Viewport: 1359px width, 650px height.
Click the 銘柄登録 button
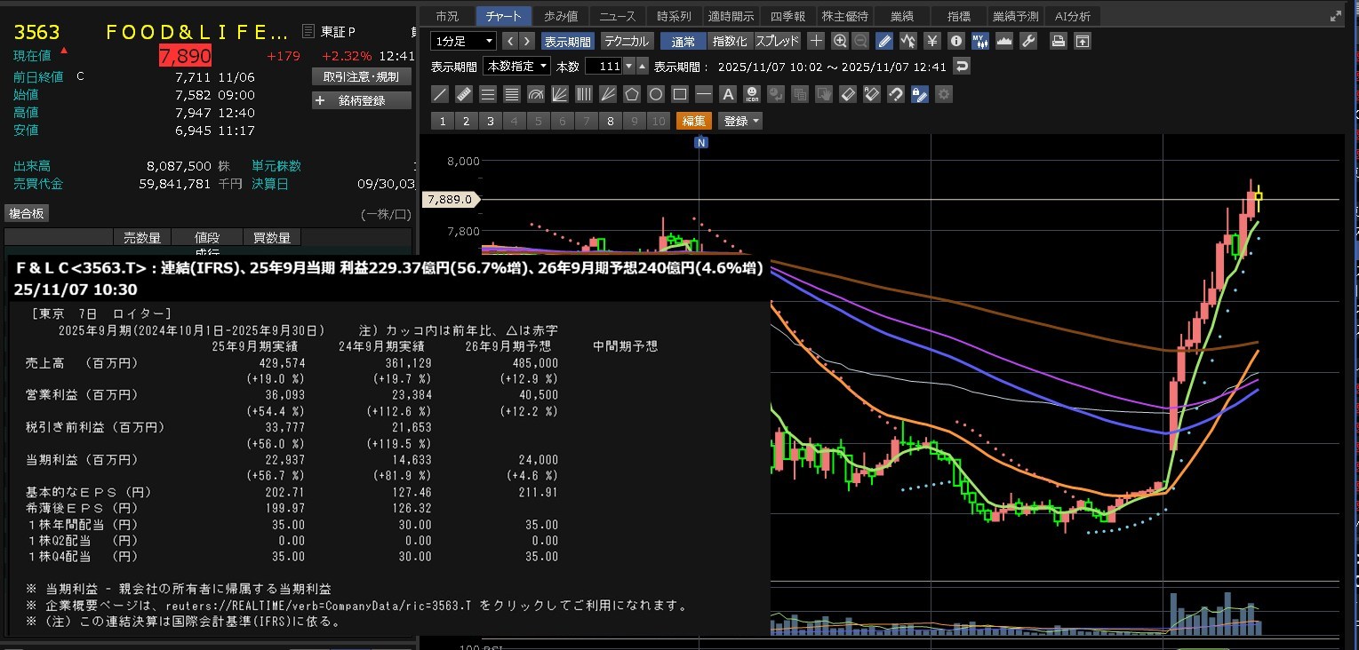point(362,100)
